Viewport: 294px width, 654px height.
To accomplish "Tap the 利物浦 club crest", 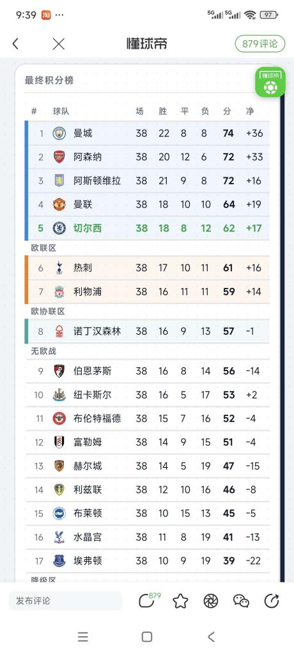I will pos(59,292).
